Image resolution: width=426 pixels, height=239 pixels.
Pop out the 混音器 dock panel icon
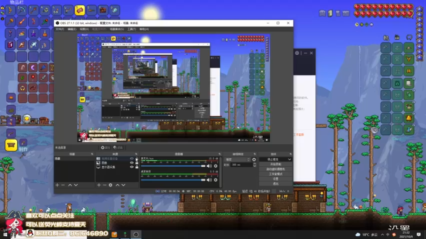click(x=219, y=154)
